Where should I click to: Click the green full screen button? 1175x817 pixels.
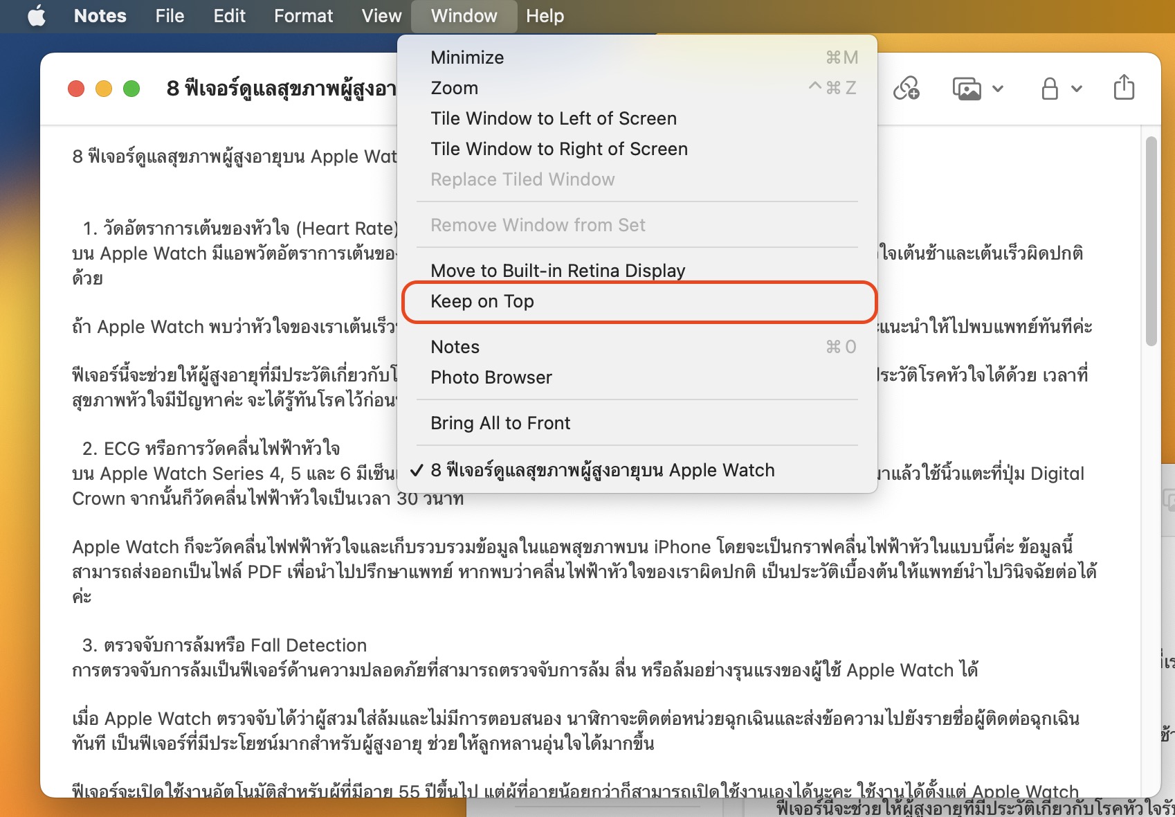click(131, 89)
